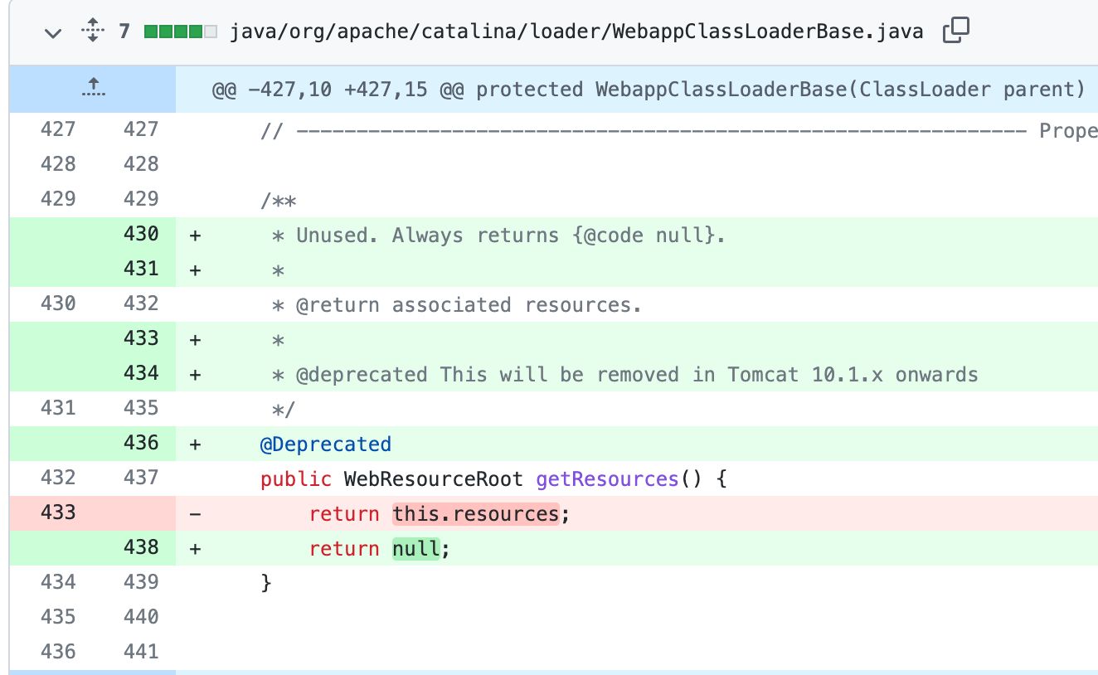Viewport: 1098px width, 675px height.
Task: Click the removed 'this.resources' text
Action: (x=477, y=513)
